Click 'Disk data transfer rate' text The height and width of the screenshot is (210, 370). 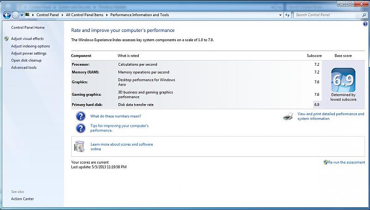coord(136,105)
